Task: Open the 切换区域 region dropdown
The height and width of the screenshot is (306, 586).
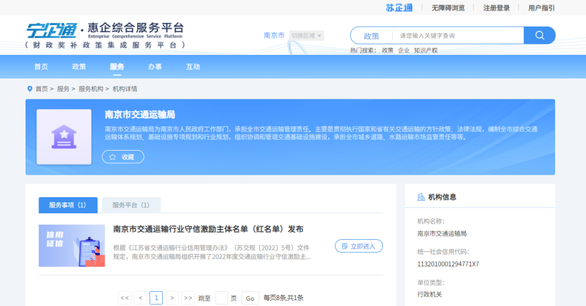Action: 307,35
